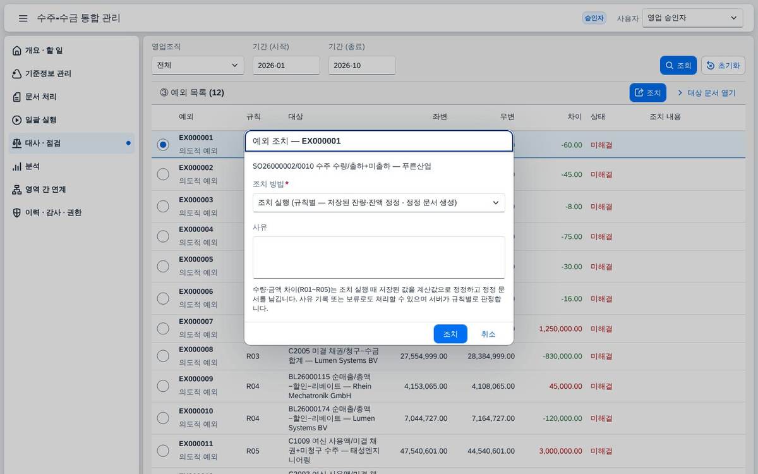This screenshot has width=758, height=474.
Task: Click the hierarchy icon for 영역 간 연계
Action: tap(17, 190)
